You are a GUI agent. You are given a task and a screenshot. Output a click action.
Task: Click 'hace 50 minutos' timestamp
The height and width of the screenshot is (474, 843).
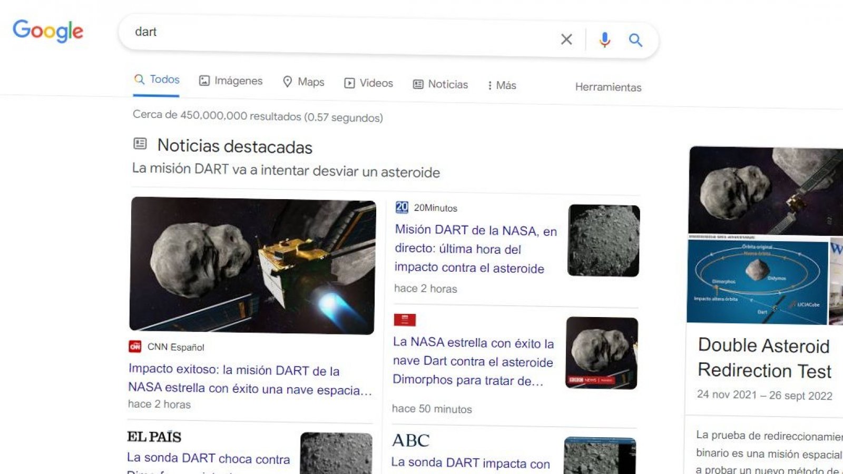(432, 409)
